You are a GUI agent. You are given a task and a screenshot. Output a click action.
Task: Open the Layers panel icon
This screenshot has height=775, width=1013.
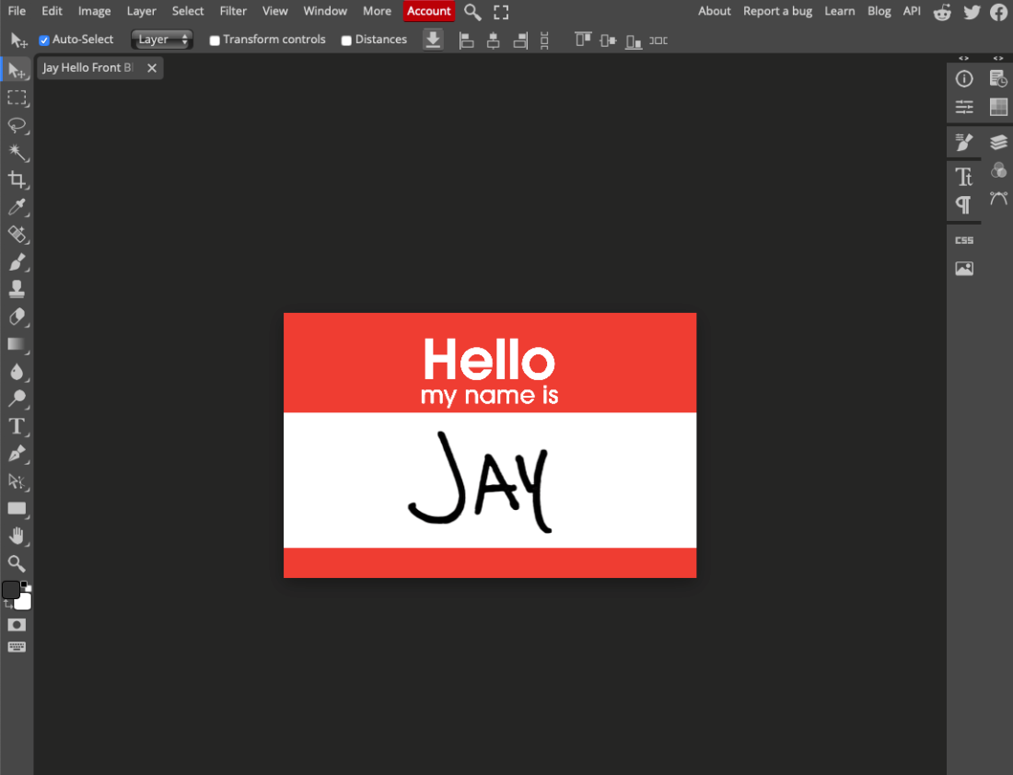[998, 143]
